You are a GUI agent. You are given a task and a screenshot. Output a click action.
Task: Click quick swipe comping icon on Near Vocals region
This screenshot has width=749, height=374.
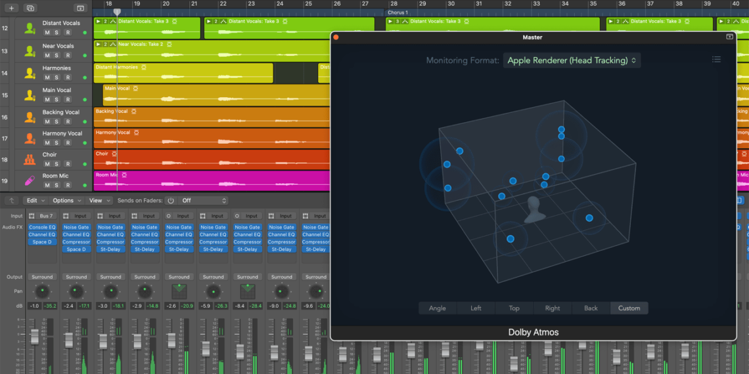click(113, 44)
